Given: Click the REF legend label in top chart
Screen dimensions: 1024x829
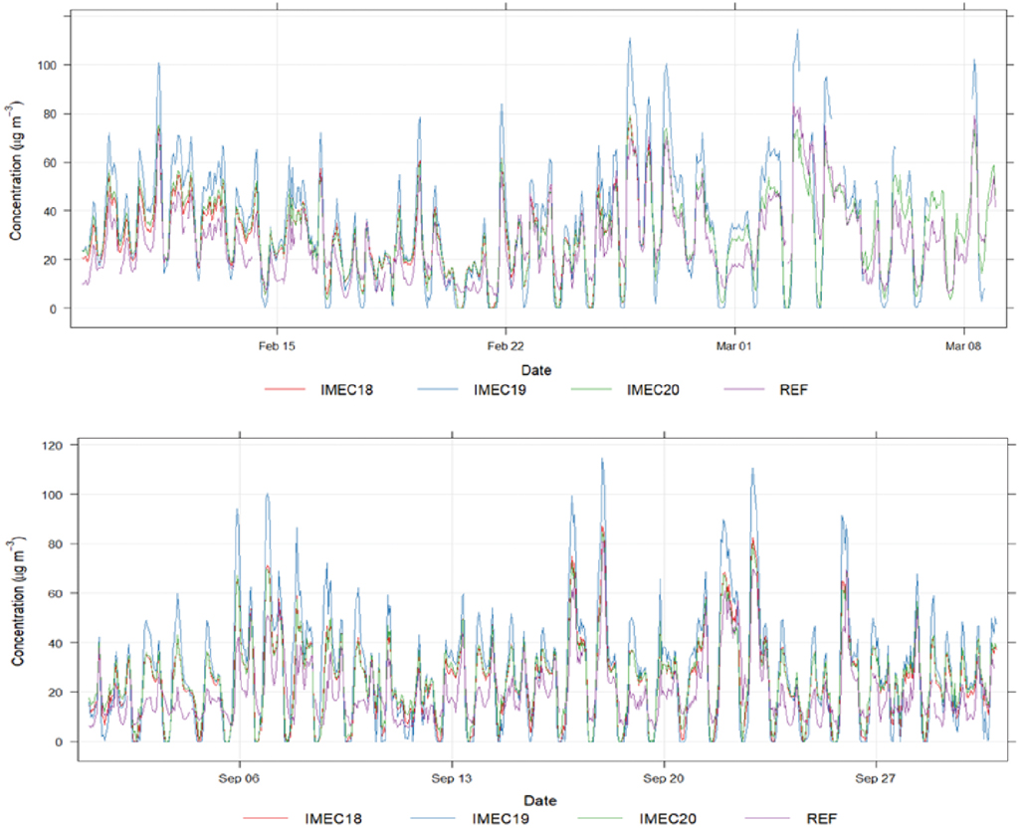Looking at the screenshot, I should [793, 390].
